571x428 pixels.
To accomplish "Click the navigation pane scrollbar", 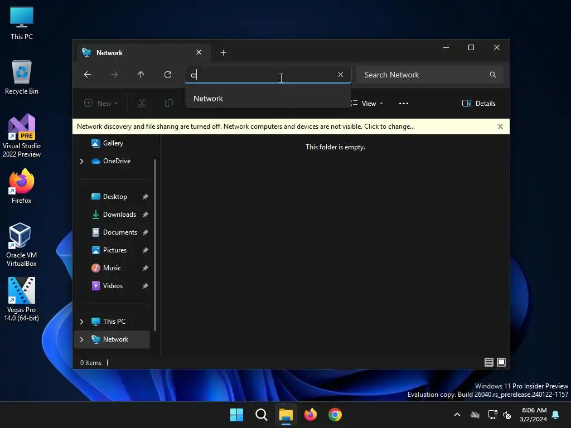I will [x=155, y=245].
